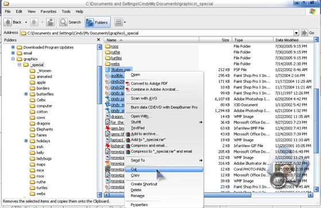Viewport: 321px width, 208px height.
Task: Select the ruthe folder in file list
Action: click(115, 52)
